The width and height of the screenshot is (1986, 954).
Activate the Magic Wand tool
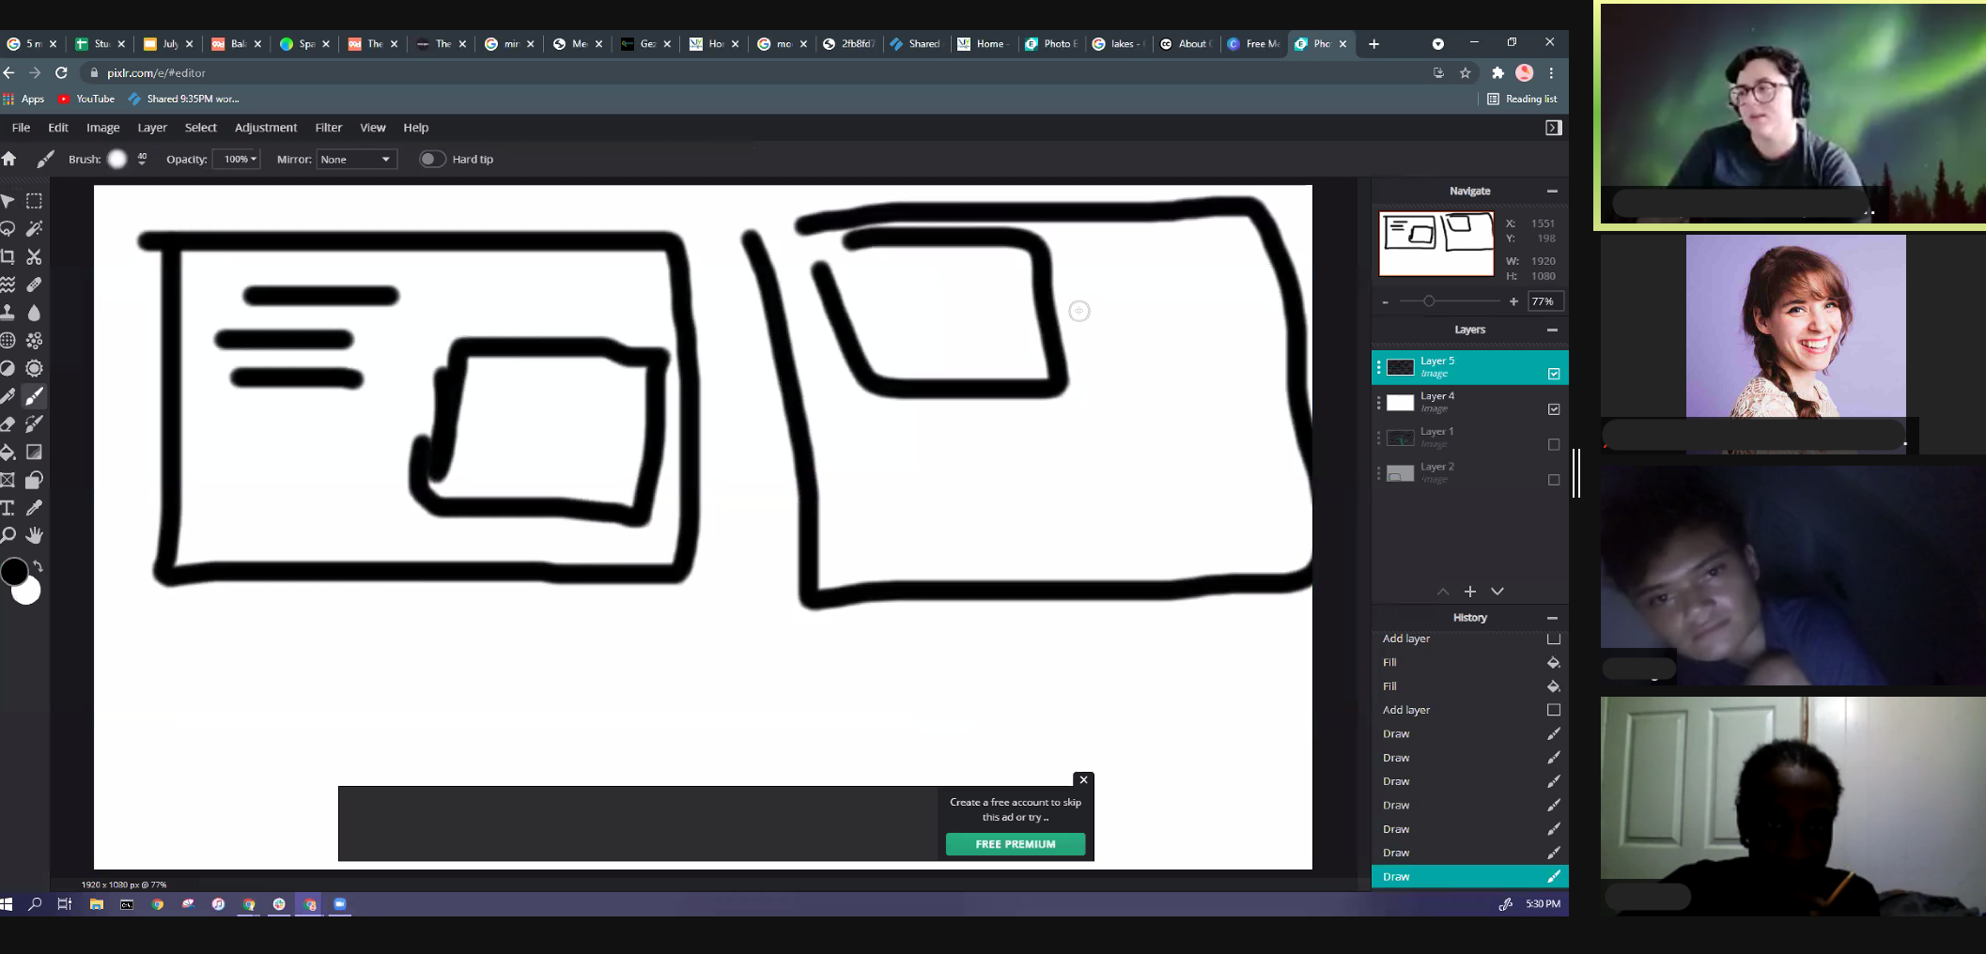35,228
